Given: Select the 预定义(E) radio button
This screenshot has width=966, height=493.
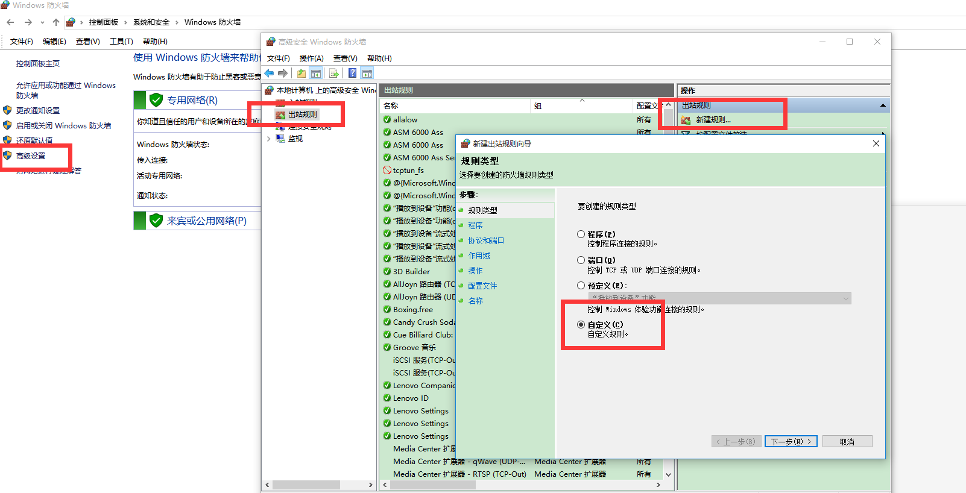Looking at the screenshot, I should point(581,285).
